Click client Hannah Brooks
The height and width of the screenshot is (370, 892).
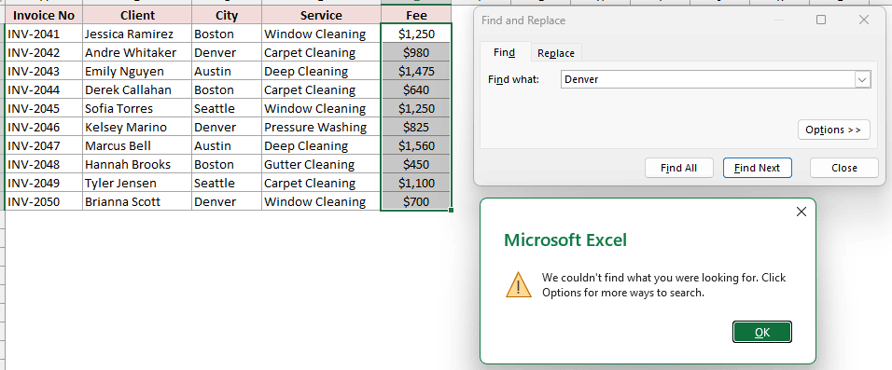[137, 165]
